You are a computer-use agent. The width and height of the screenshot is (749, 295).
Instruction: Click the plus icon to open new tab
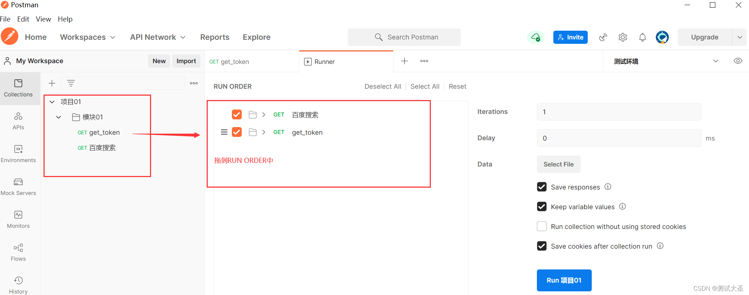tap(404, 61)
